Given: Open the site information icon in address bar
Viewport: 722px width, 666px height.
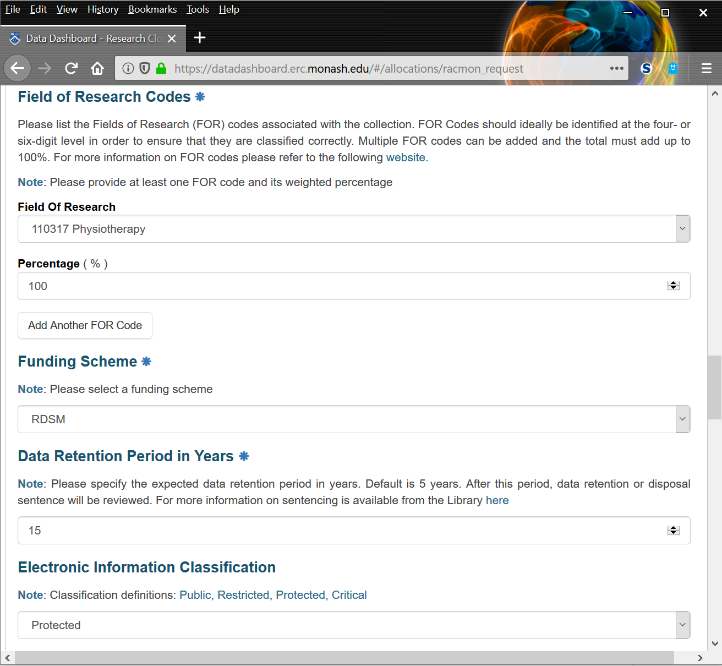Looking at the screenshot, I should tap(128, 68).
